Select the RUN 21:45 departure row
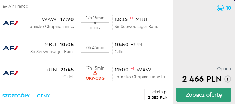This screenshot has height=104, width=235. point(86,73)
